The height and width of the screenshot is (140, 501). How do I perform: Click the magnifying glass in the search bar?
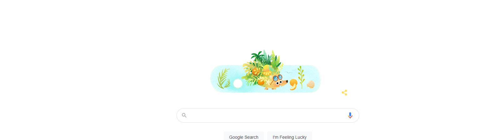[x=184, y=115]
